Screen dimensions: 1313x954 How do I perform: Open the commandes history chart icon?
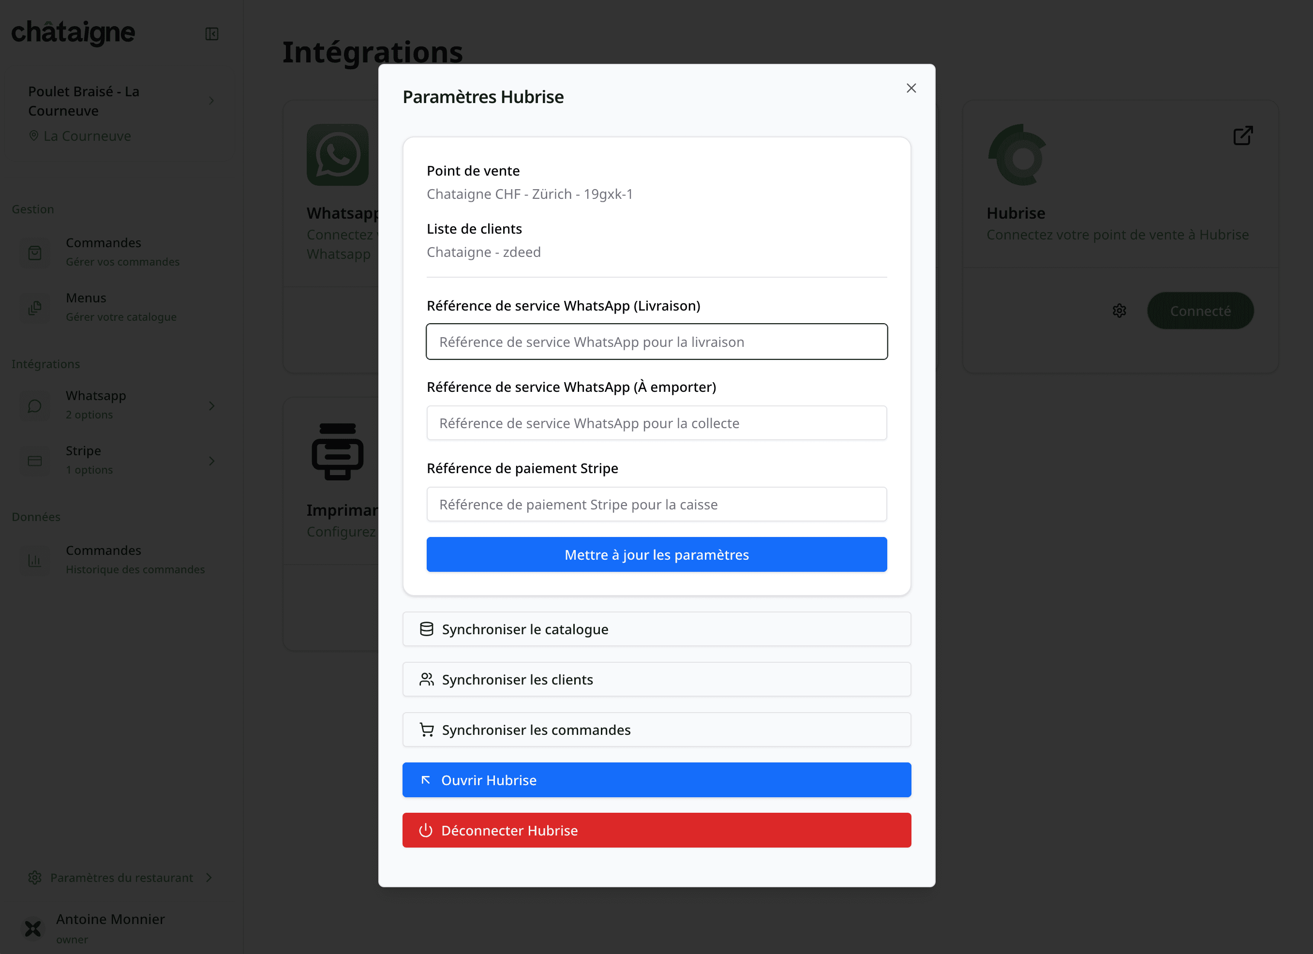pyautogui.click(x=35, y=560)
